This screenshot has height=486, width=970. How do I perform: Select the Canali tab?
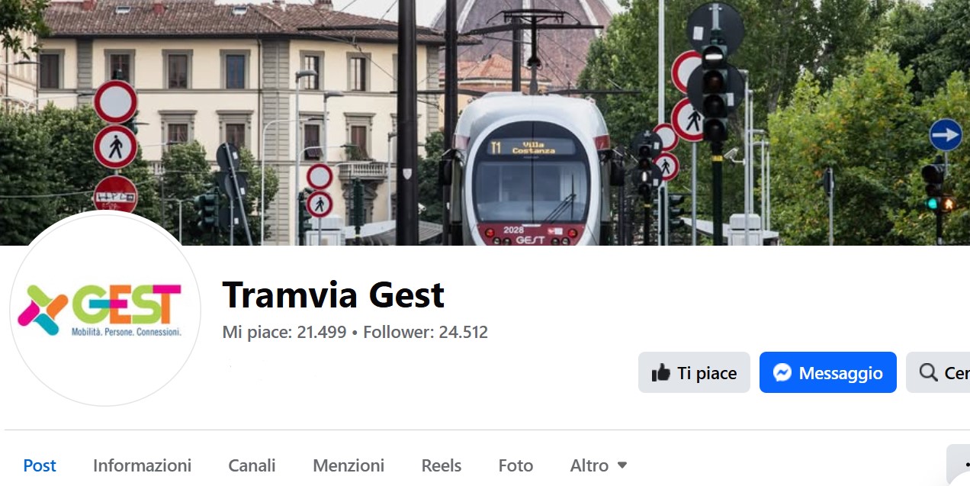click(252, 465)
